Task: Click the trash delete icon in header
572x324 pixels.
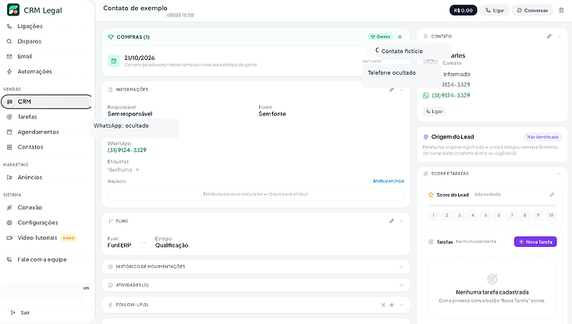Action: [x=561, y=10]
